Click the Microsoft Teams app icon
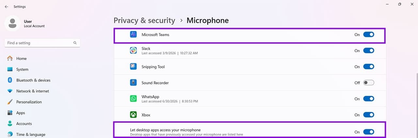This screenshot has width=418, height=138. [133, 34]
